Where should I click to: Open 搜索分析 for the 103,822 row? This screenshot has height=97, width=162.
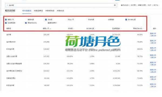tap(153, 70)
